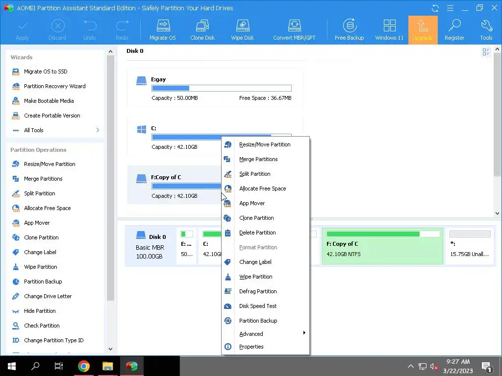Select the E:gay partition card
Image resolution: width=502 pixels, height=376 pixels.
point(215,88)
